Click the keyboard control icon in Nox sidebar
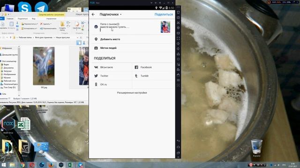 pyautogui.click(x=178, y=33)
